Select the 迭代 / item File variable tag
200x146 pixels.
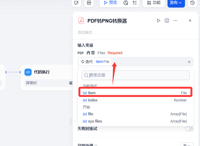[95, 62]
